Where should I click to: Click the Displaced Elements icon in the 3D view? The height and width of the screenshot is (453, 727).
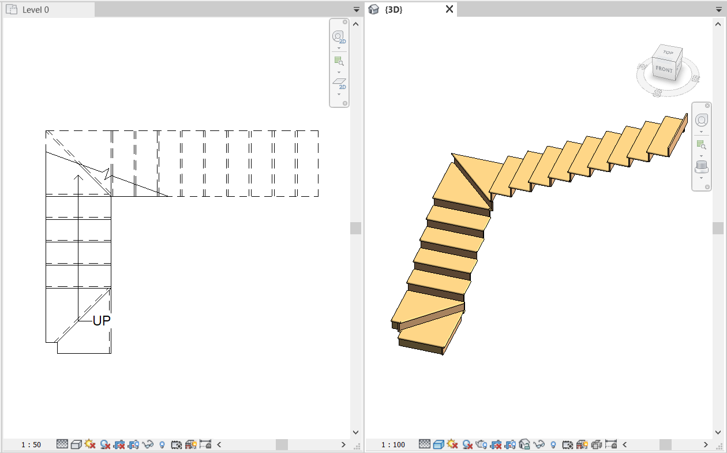pyautogui.click(x=597, y=444)
